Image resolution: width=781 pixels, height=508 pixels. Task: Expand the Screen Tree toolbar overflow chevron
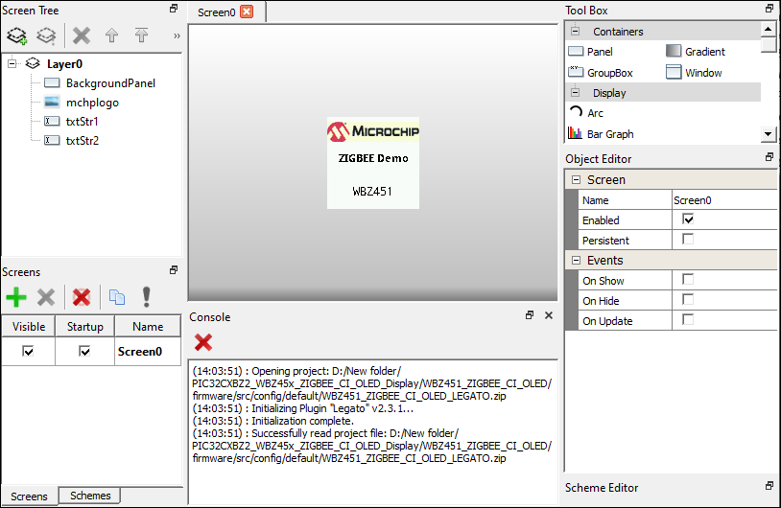[177, 35]
